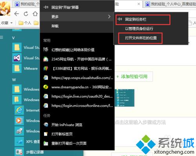Open 幻想的熊猫|让网络体现价值 entry
Viewport: 196px width, 156px height.
pyautogui.click(x=77, y=50)
